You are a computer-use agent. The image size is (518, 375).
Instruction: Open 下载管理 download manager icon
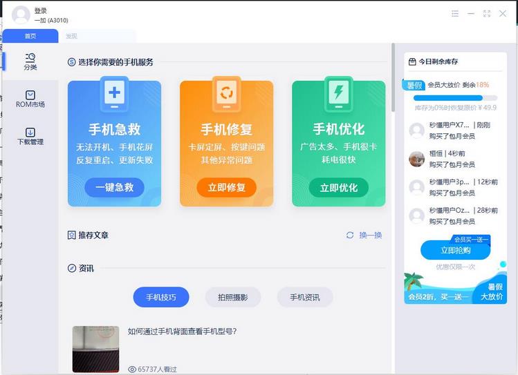tap(30, 133)
